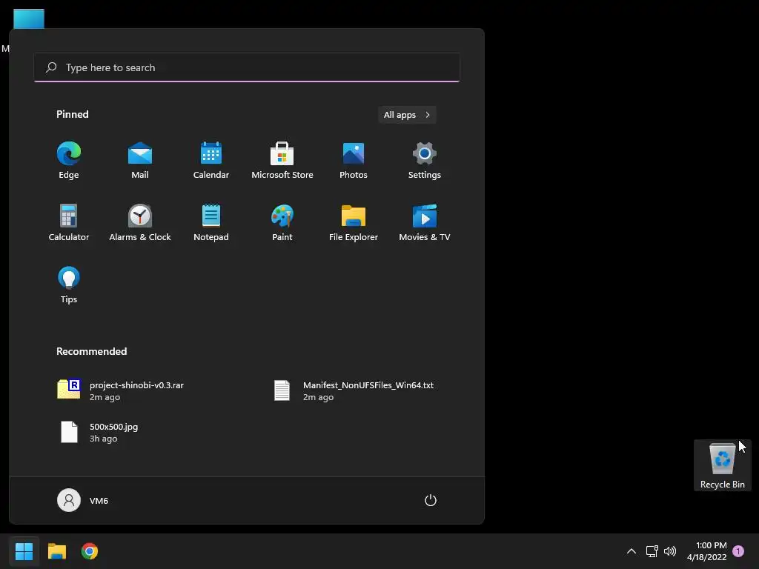Open the clock showing 1:00 PM
The height and width of the screenshot is (569, 759).
click(x=706, y=551)
